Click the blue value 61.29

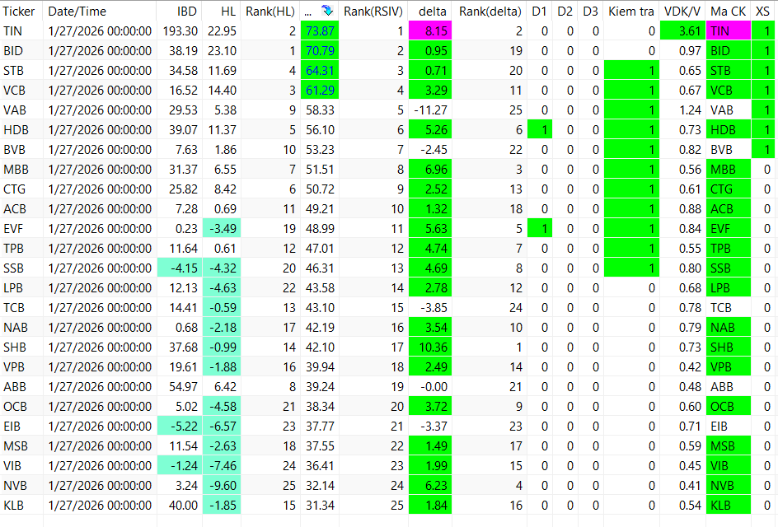click(320, 91)
